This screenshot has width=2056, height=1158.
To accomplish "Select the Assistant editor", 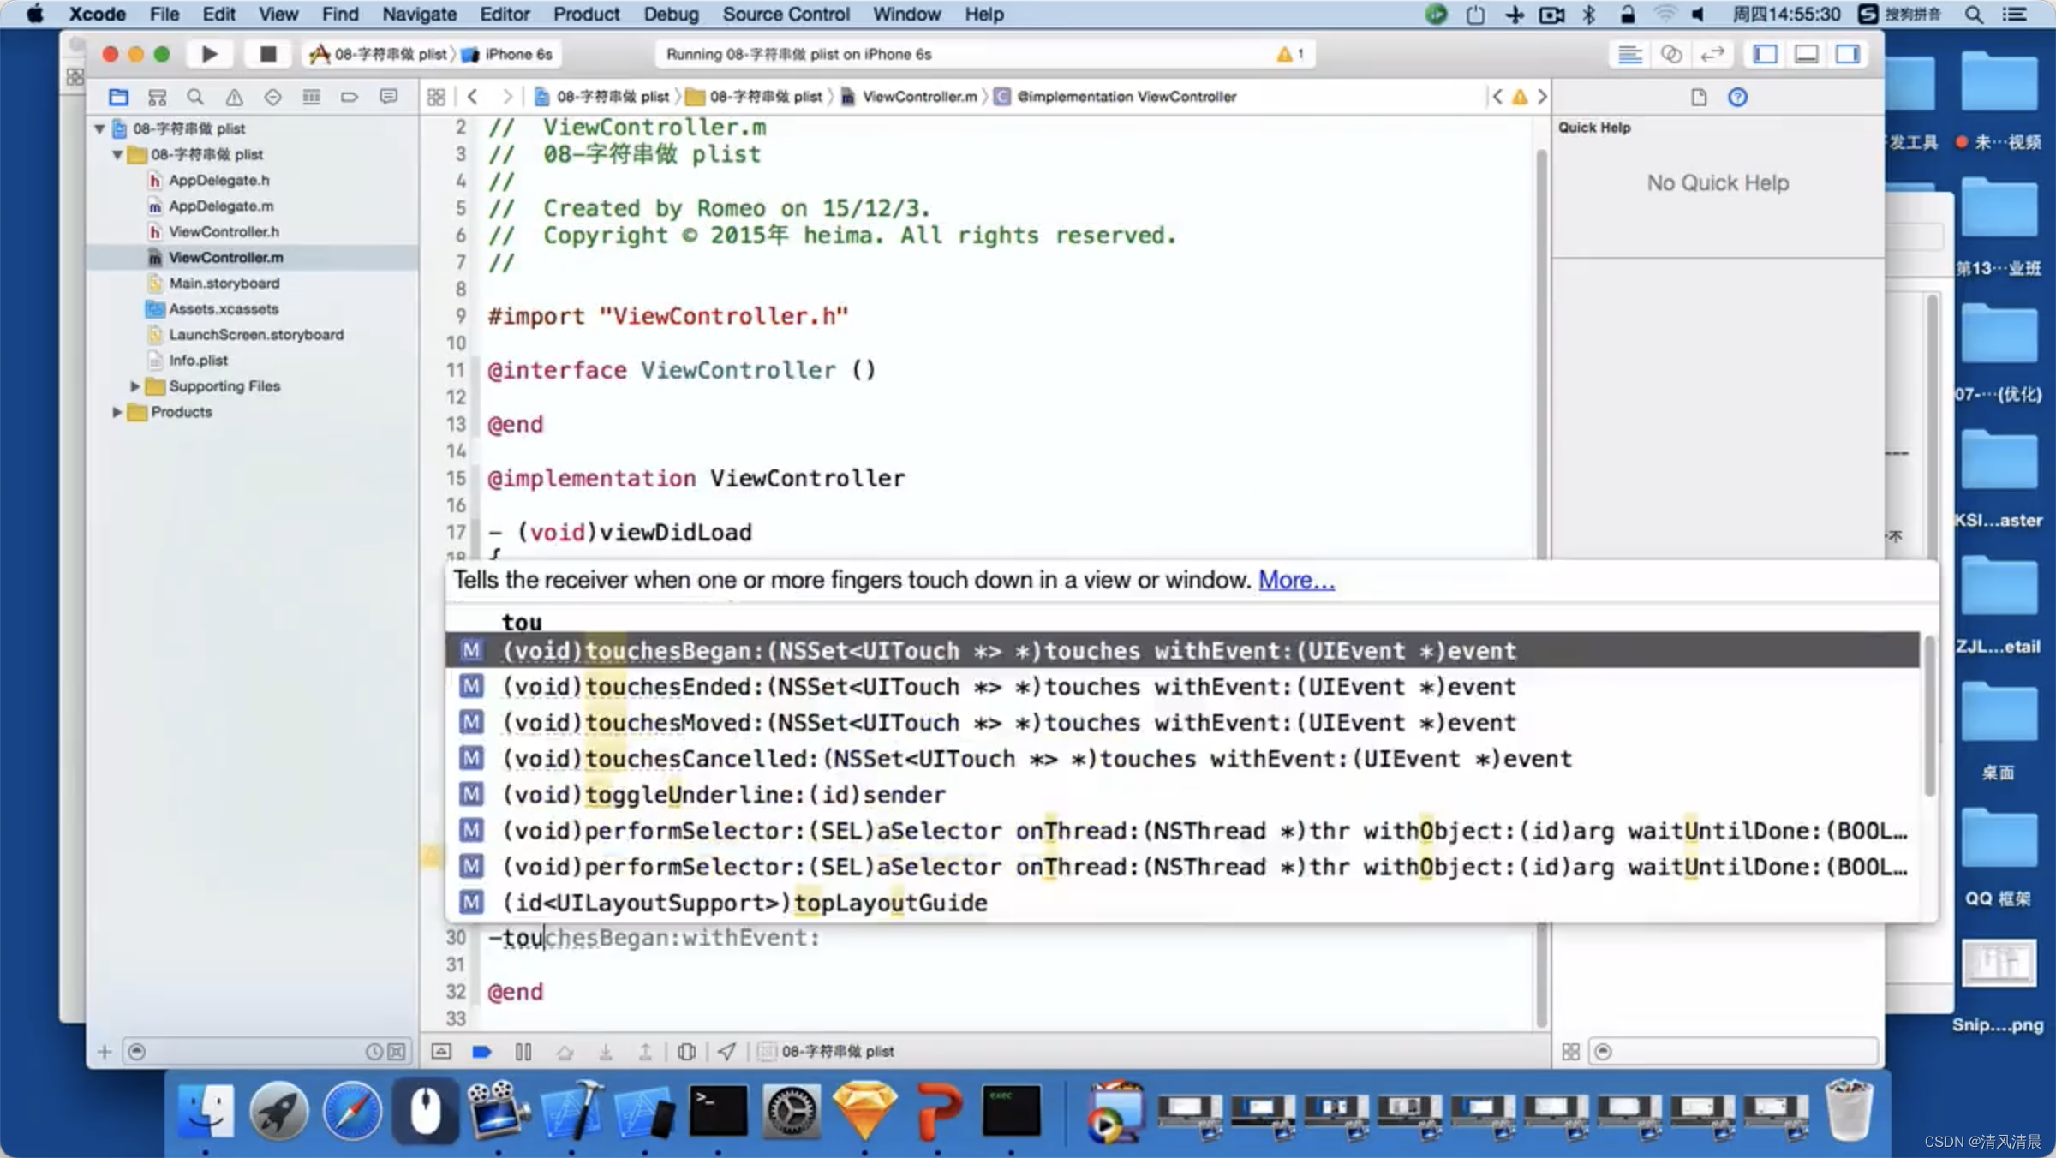I will click(x=1670, y=54).
